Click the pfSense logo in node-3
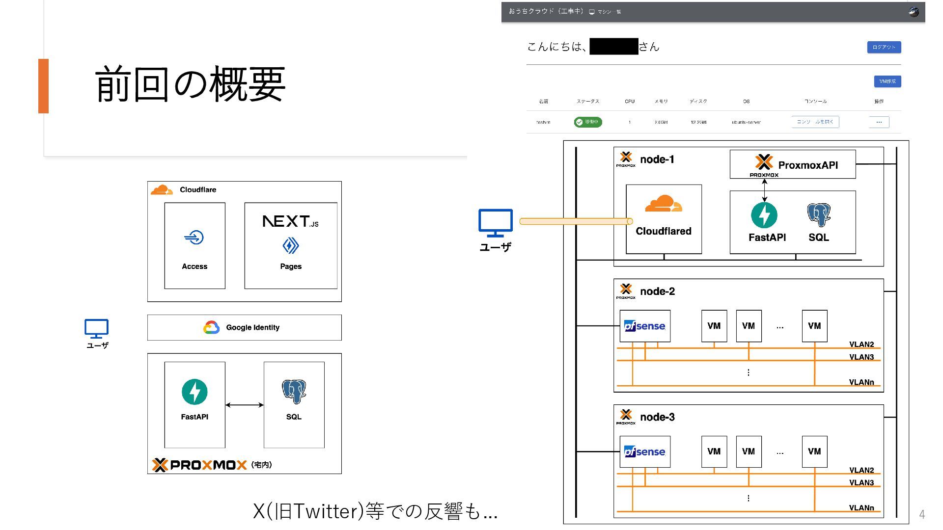Image resolution: width=943 pixels, height=530 pixels. click(644, 451)
